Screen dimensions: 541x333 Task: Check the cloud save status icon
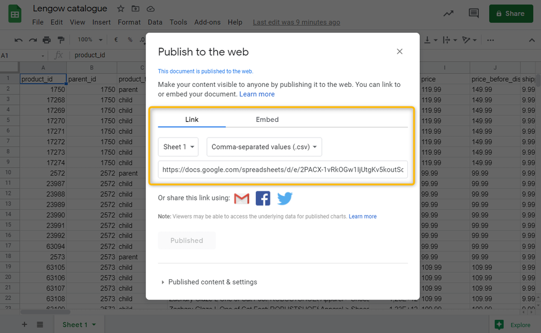[x=150, y=8]
